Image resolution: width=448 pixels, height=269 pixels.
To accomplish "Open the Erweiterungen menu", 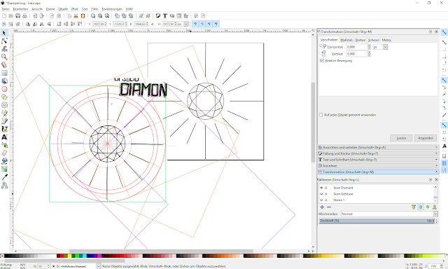I will point(112,9).
